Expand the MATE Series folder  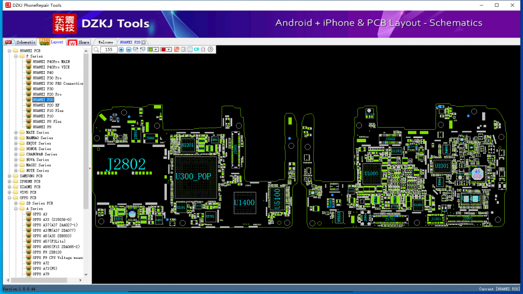(16, 133)
